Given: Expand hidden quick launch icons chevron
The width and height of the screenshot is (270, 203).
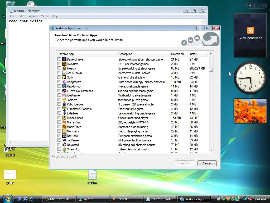Looking at the screenshot, I should (x=39, y=198).
